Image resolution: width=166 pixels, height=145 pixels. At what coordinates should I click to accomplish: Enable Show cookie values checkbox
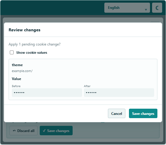(x=12, y=52)
